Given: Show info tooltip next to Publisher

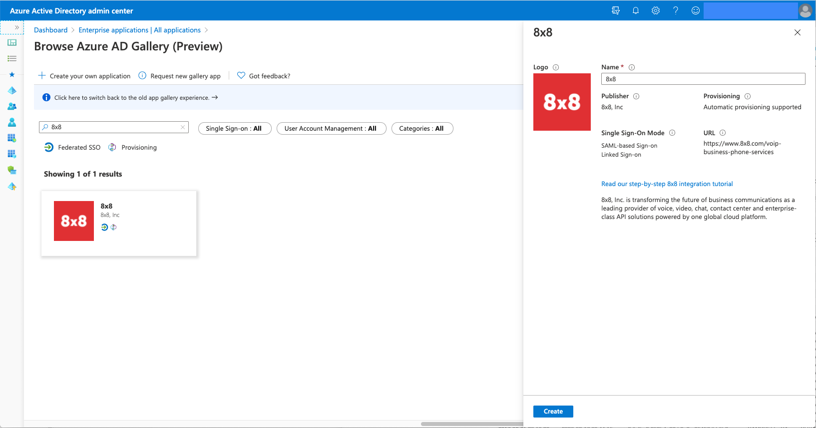Looking at the screenshot, I should pyautogui.click(x=636, y=96).
